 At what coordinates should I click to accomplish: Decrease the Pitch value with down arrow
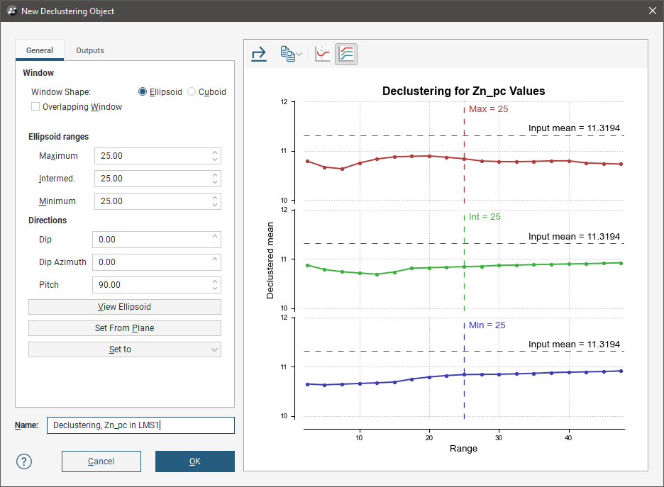[215, 289]
